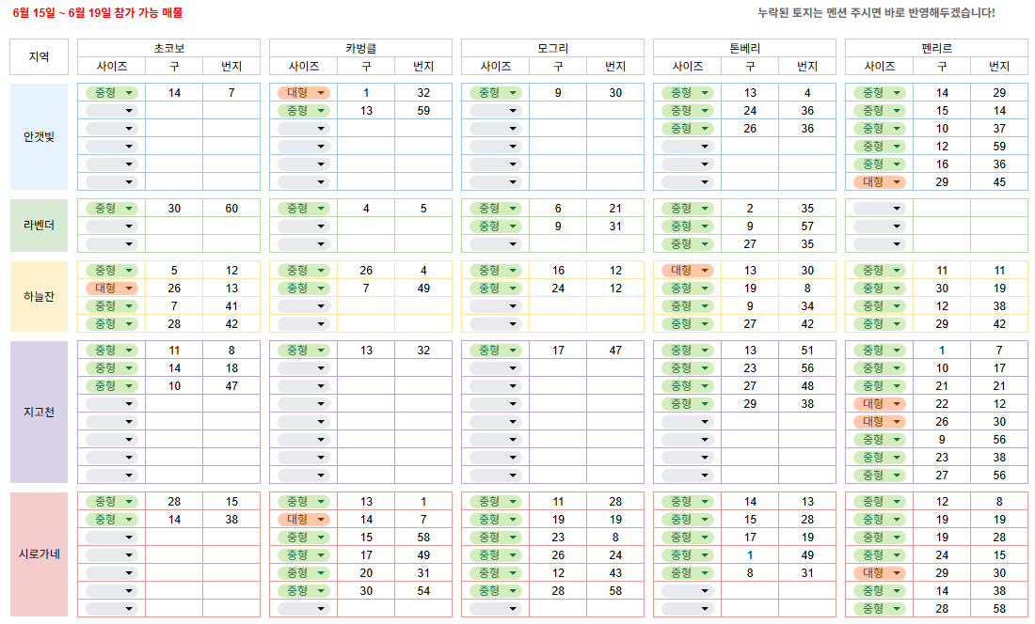Select ward cell 16 in 모그리 하늘잔

558,270
